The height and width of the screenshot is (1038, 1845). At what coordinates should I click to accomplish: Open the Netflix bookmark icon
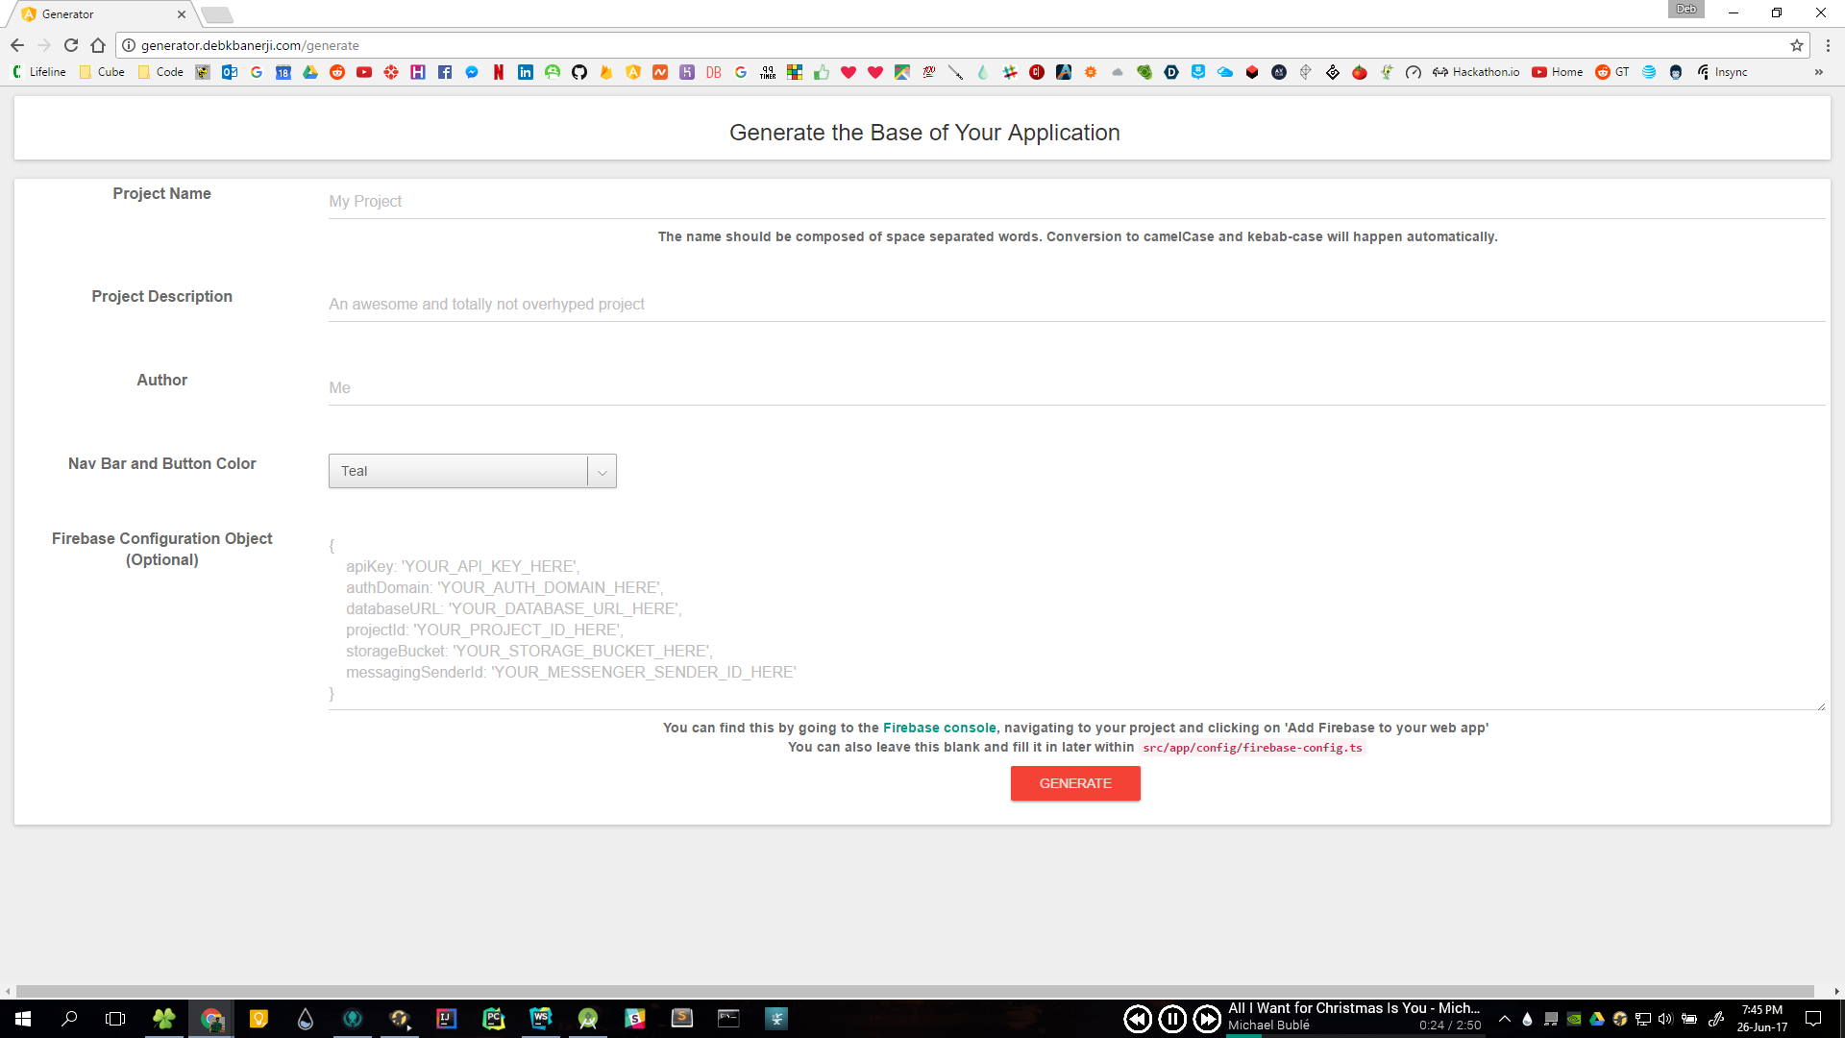(499, 72)
